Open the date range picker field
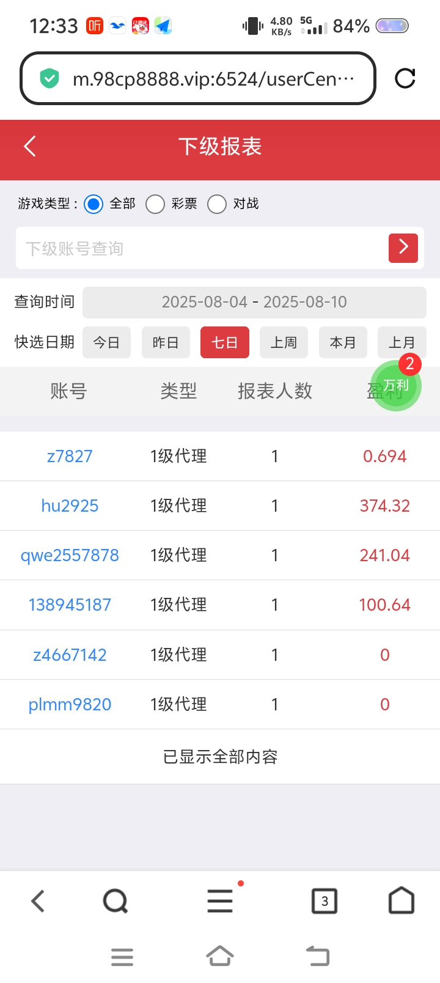The height and width of the screenshot is (983, 440). (254, 302)
